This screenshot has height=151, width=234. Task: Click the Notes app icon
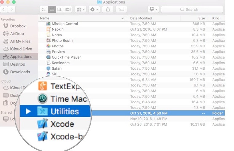pos(48,35)
